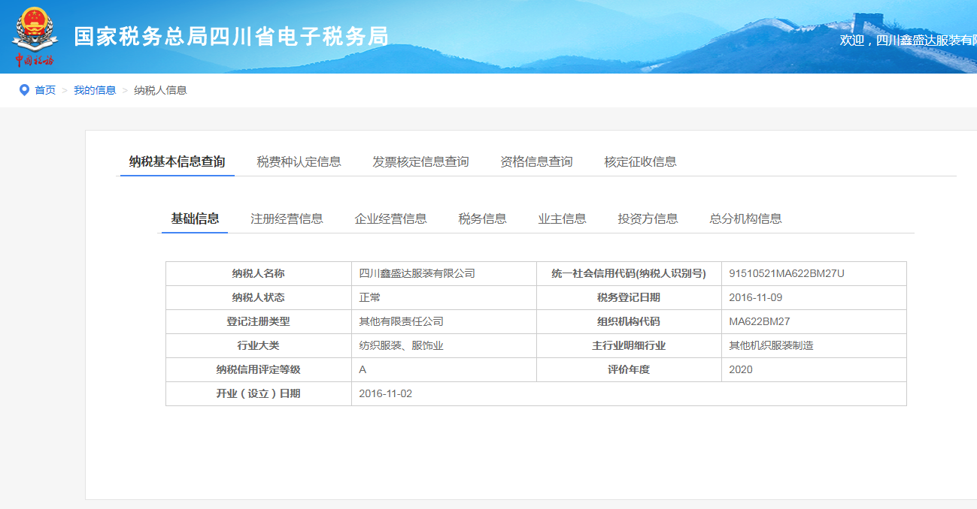Switch to 税费种认定信息 tab
This screenshot has width=977, height=509.
299,161
